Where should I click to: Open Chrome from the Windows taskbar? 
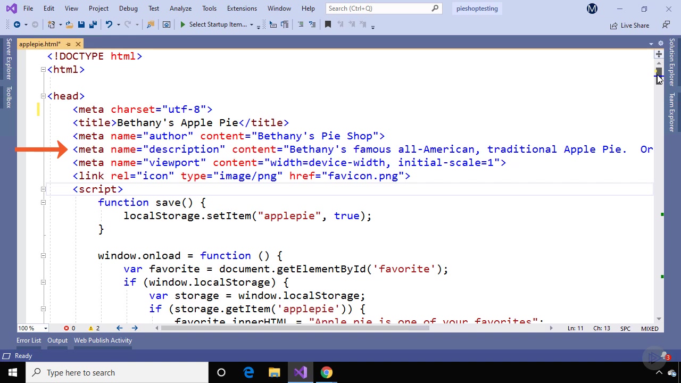pyautogui.click(x=327, y=372)
